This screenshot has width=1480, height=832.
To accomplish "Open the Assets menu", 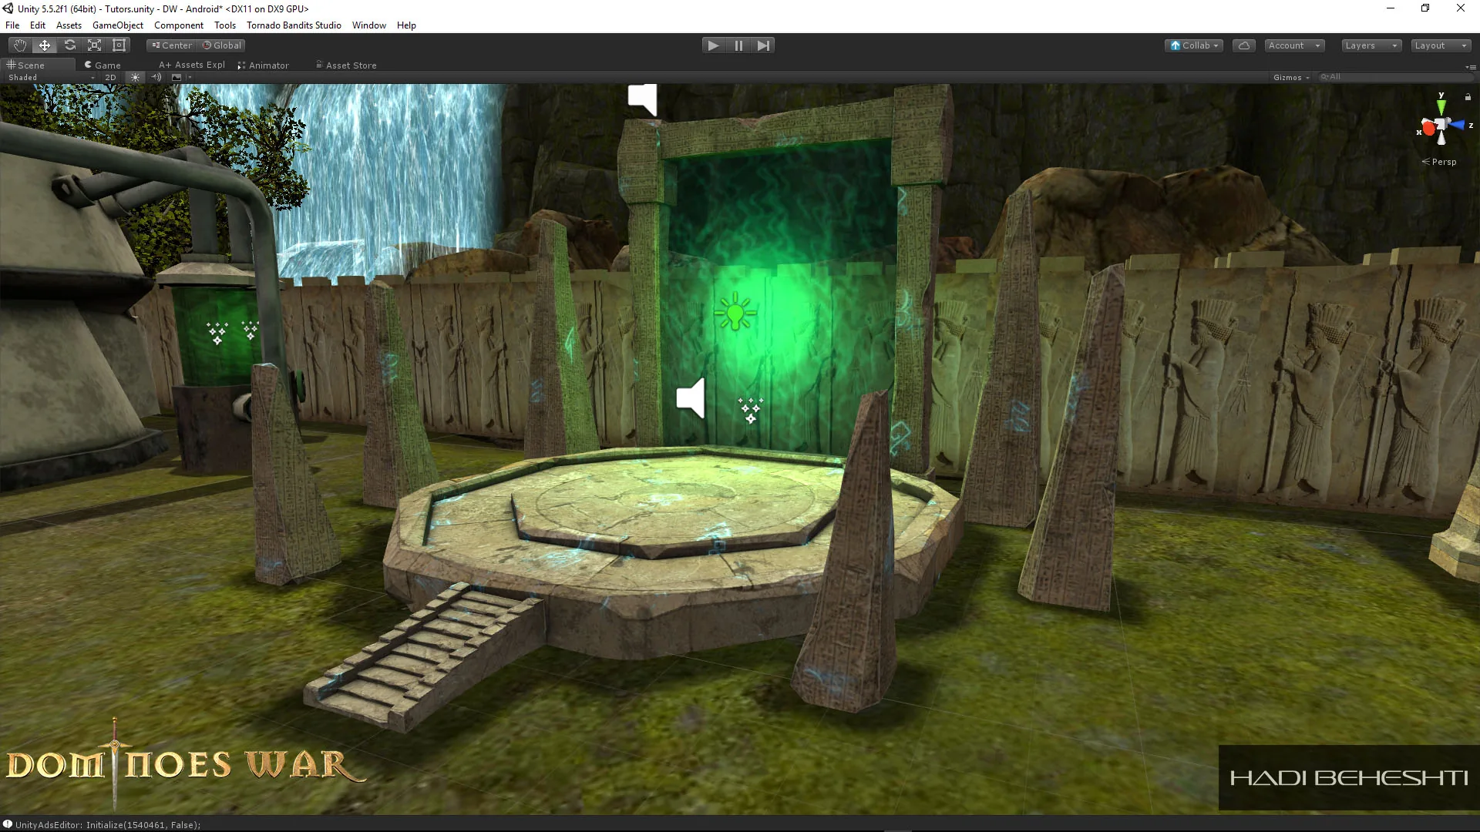I will click(69, 25).
